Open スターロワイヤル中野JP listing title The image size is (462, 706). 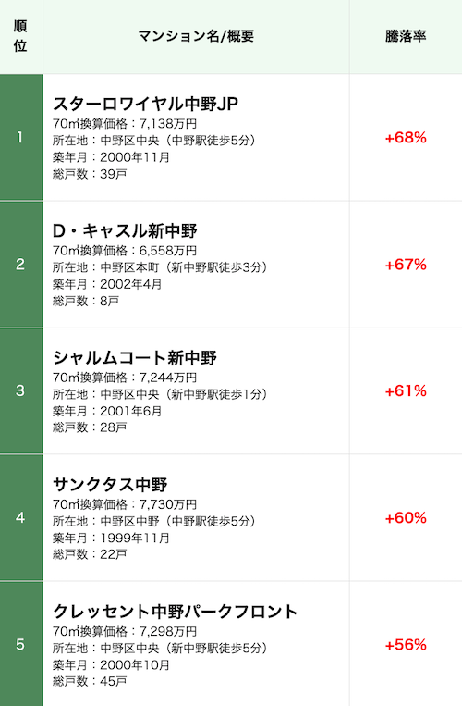click(145, 104)
